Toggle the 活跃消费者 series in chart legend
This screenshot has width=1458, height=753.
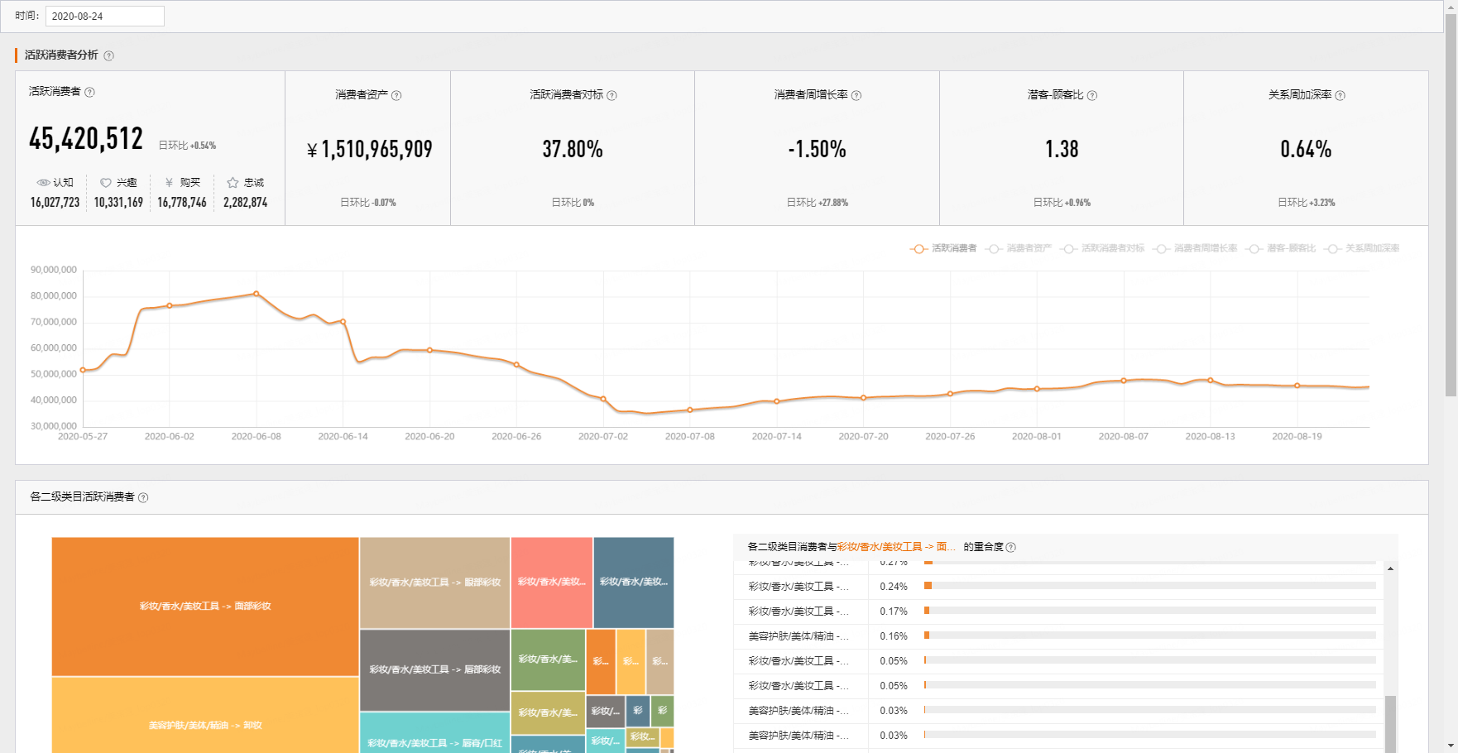[943, 248]
